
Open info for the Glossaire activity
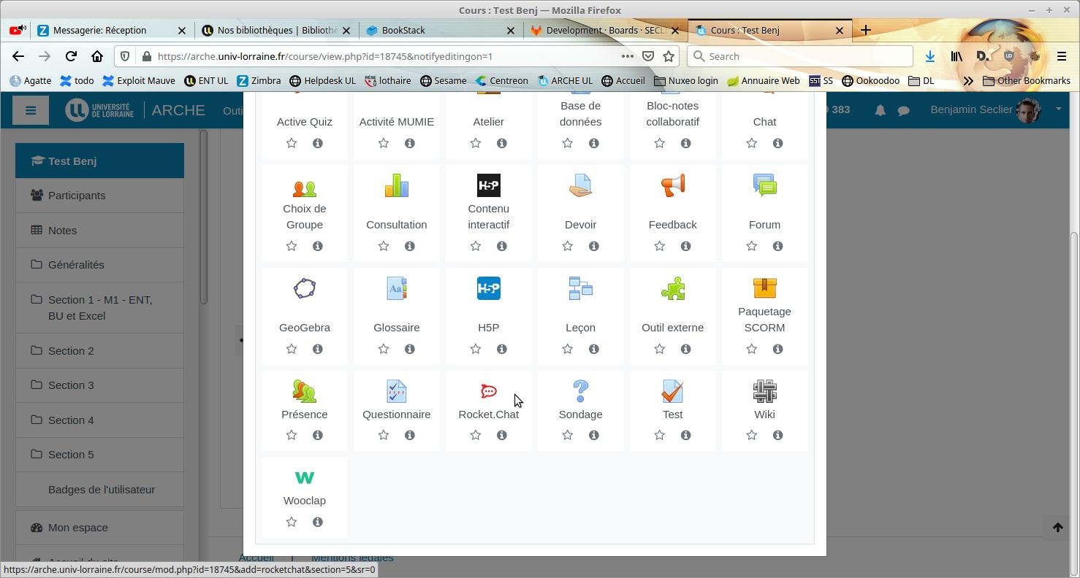pyautogui.click(x=410, y=350)
